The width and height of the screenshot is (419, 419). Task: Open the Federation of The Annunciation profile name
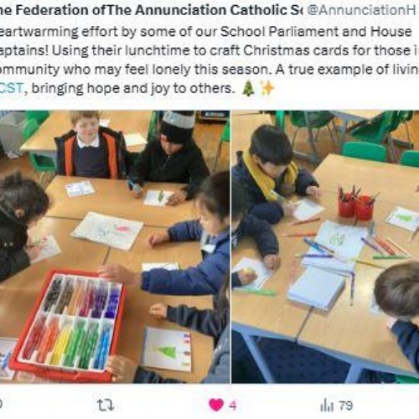[151, 10]
